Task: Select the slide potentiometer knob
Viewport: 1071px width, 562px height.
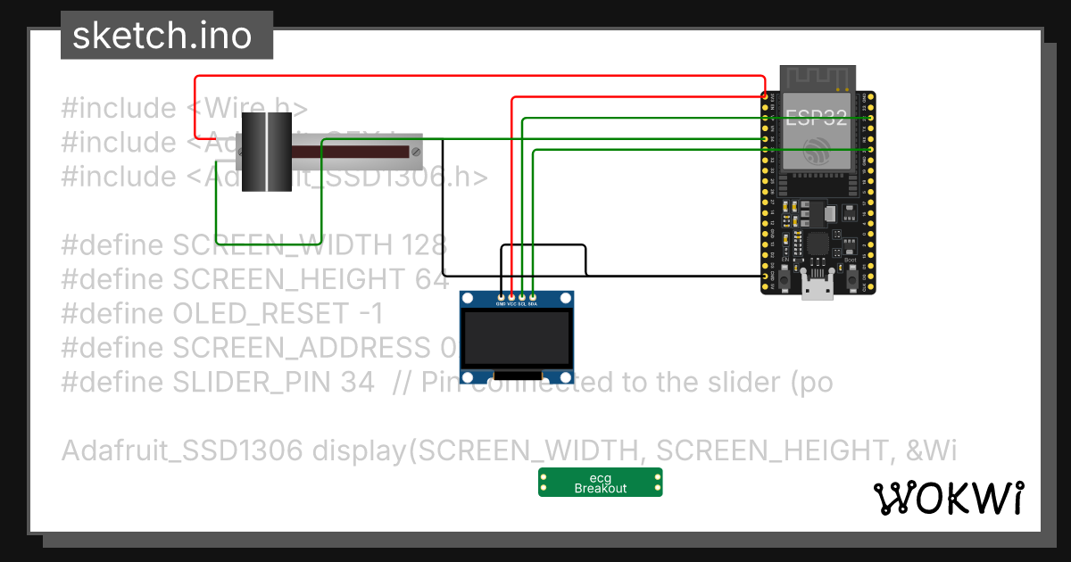Action: click(x=267, y=153)
